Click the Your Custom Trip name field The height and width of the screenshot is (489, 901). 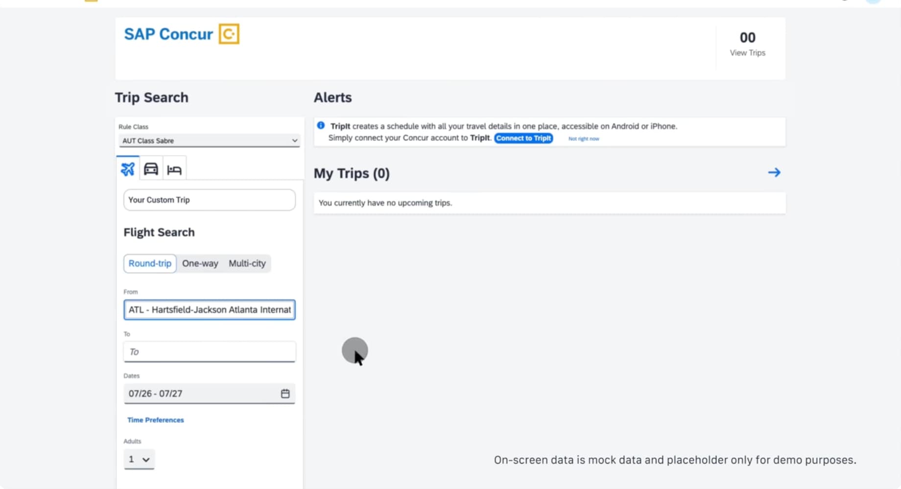point(210,200)
